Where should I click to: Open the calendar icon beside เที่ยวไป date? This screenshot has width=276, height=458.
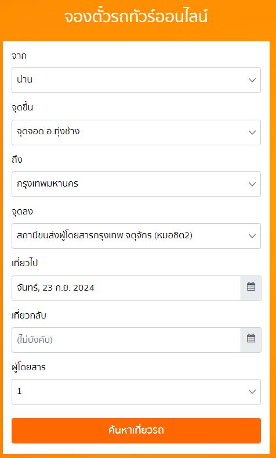(251, 288)
